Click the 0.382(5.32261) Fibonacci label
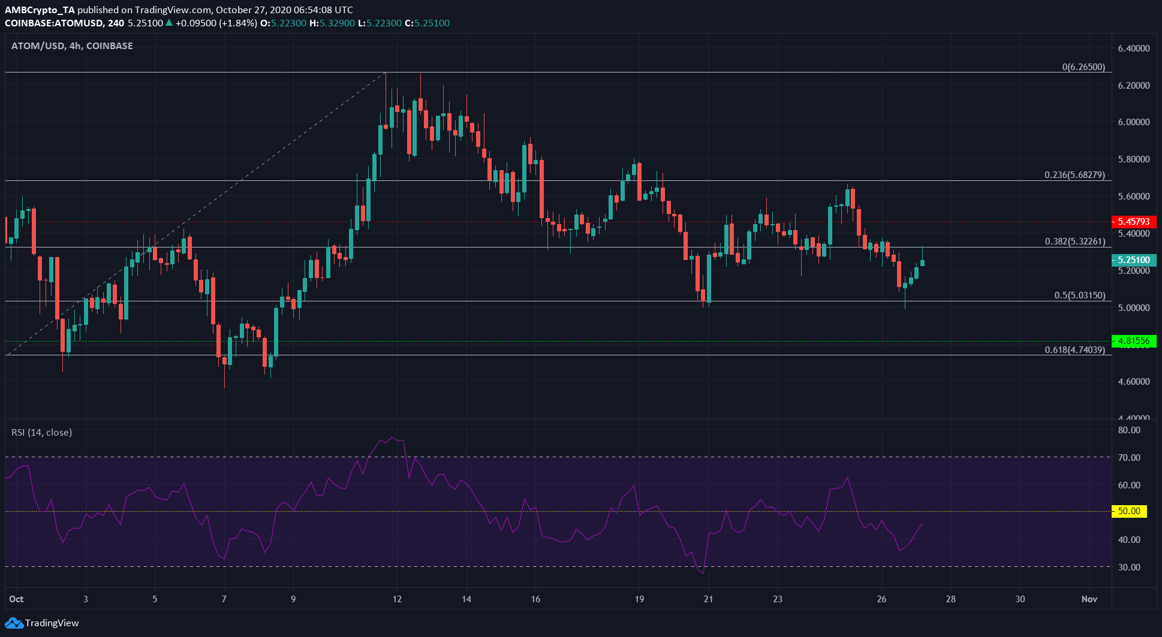Image resolution: width=1162 pixels, height=637 pixels. coord(1075,241)
